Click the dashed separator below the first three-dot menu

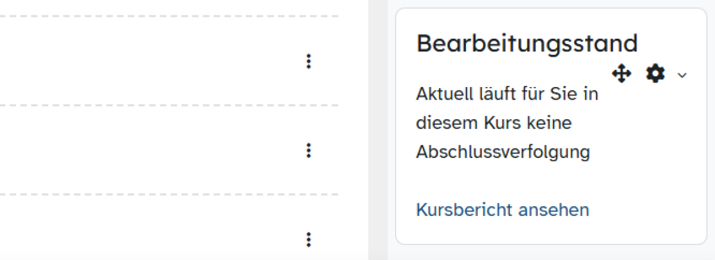click(169, 106)
